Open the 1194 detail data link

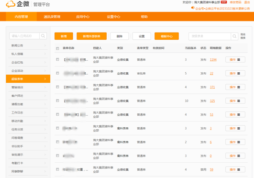tap(213, 60)
